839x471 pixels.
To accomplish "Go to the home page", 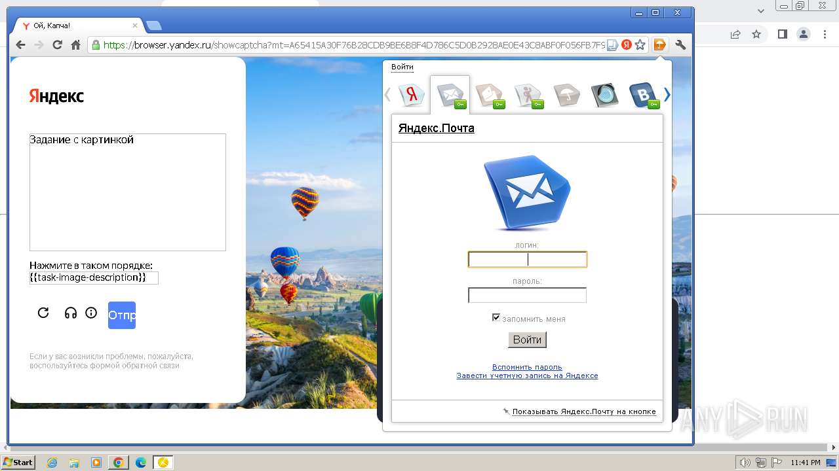I will click(76, 44).
